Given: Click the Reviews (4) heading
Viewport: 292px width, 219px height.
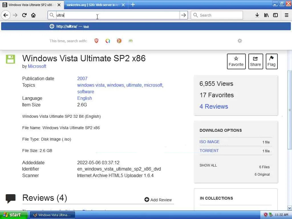Looking at the screenshot, I should pos(45,198).
